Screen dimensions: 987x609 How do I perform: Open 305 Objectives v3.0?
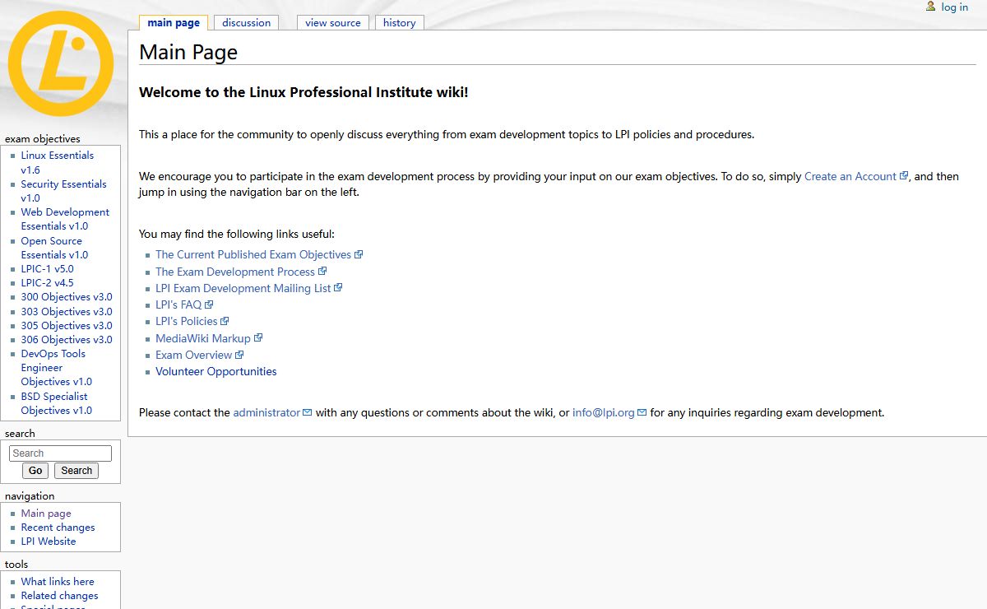click(67, 326)
